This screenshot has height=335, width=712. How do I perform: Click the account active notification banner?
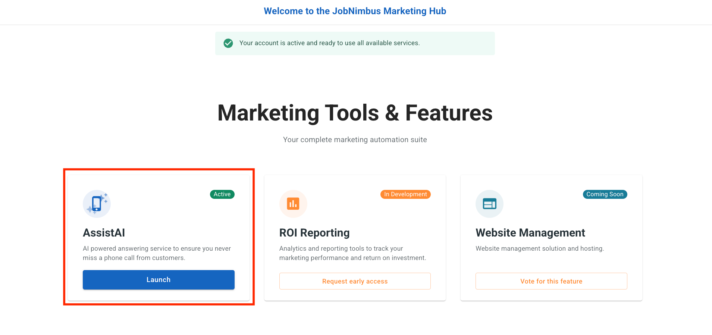click(x=355, y=43)
